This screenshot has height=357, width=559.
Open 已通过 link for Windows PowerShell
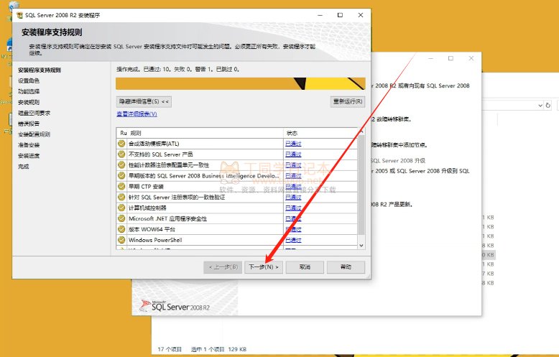[293, 240]
